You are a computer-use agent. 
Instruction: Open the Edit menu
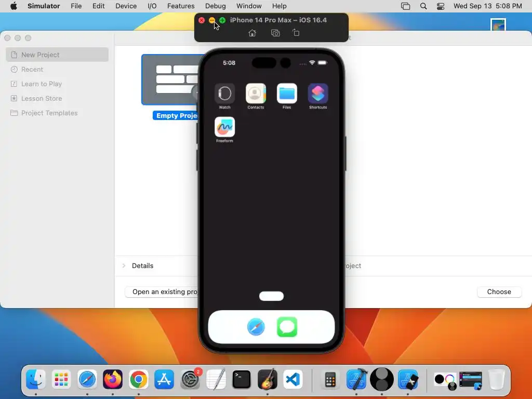[98, 6]
